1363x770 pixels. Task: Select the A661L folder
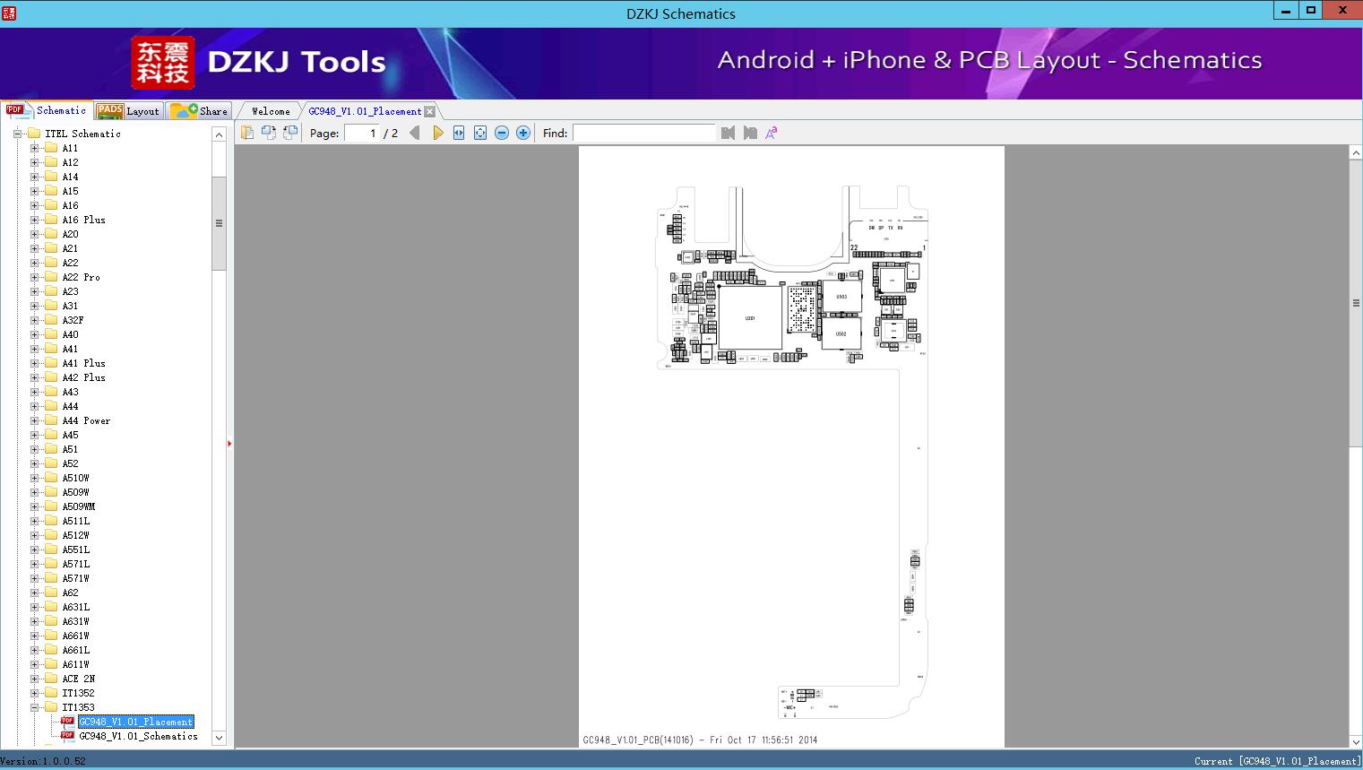coord(75,650)
